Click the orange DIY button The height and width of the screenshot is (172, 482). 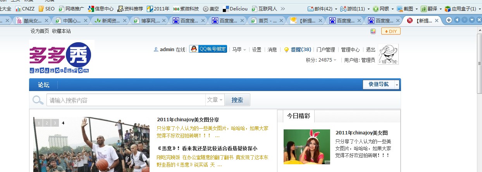(x=391, y=31)
